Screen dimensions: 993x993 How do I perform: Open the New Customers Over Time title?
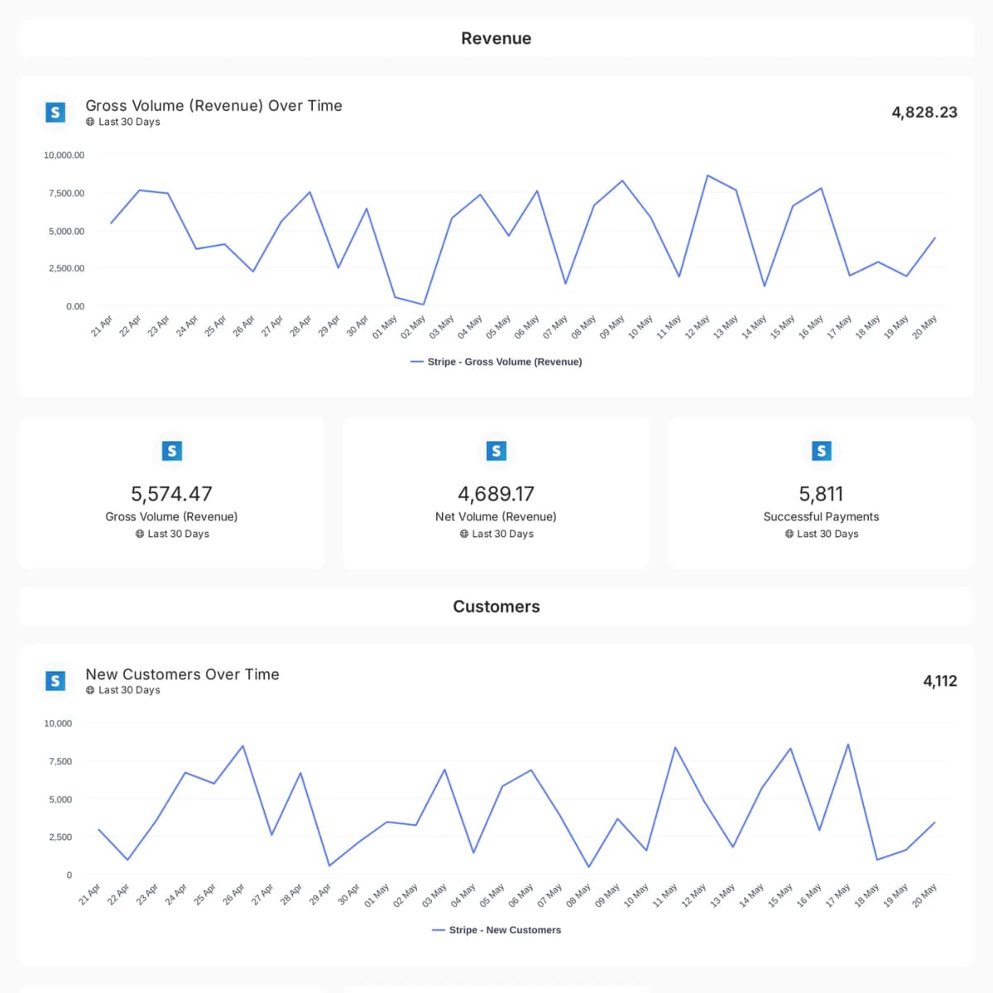coord(183,674)
